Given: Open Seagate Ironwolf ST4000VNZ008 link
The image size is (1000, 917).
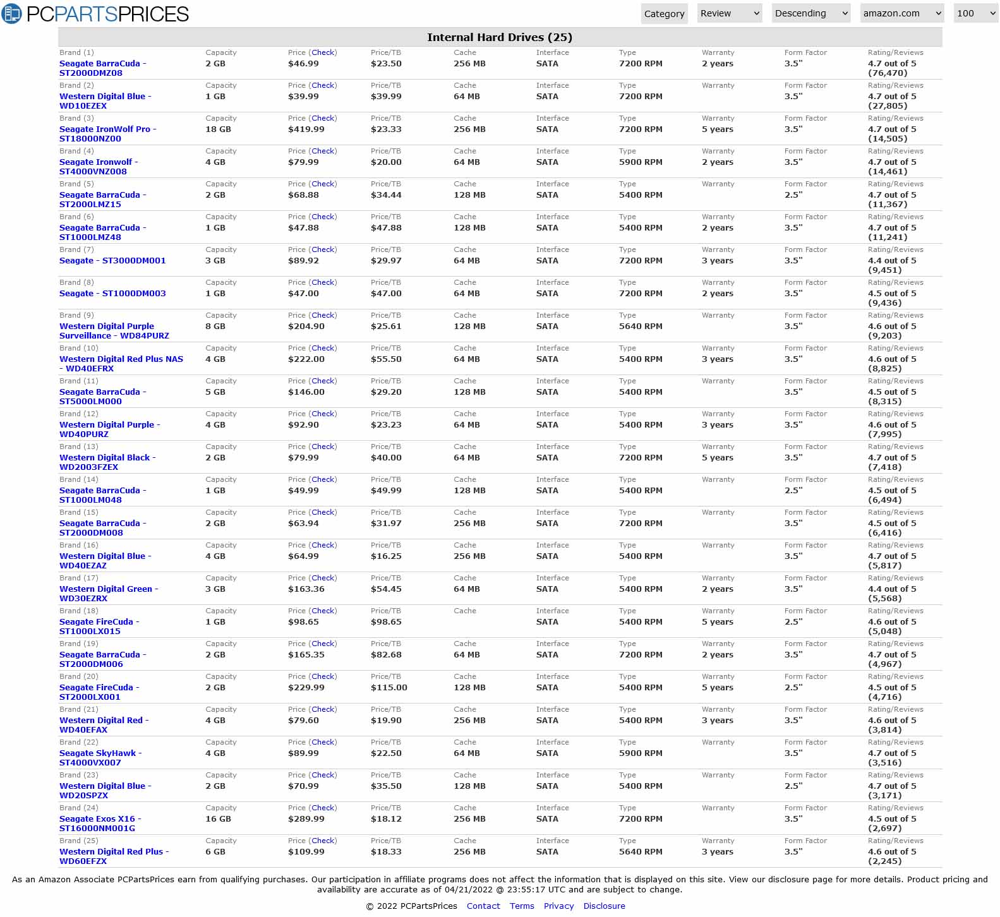Looking at the screenshot, I should click(x=99, y=167).
